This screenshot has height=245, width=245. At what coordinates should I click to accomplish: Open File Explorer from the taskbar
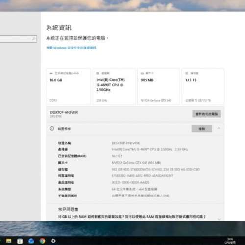(9, 241)
